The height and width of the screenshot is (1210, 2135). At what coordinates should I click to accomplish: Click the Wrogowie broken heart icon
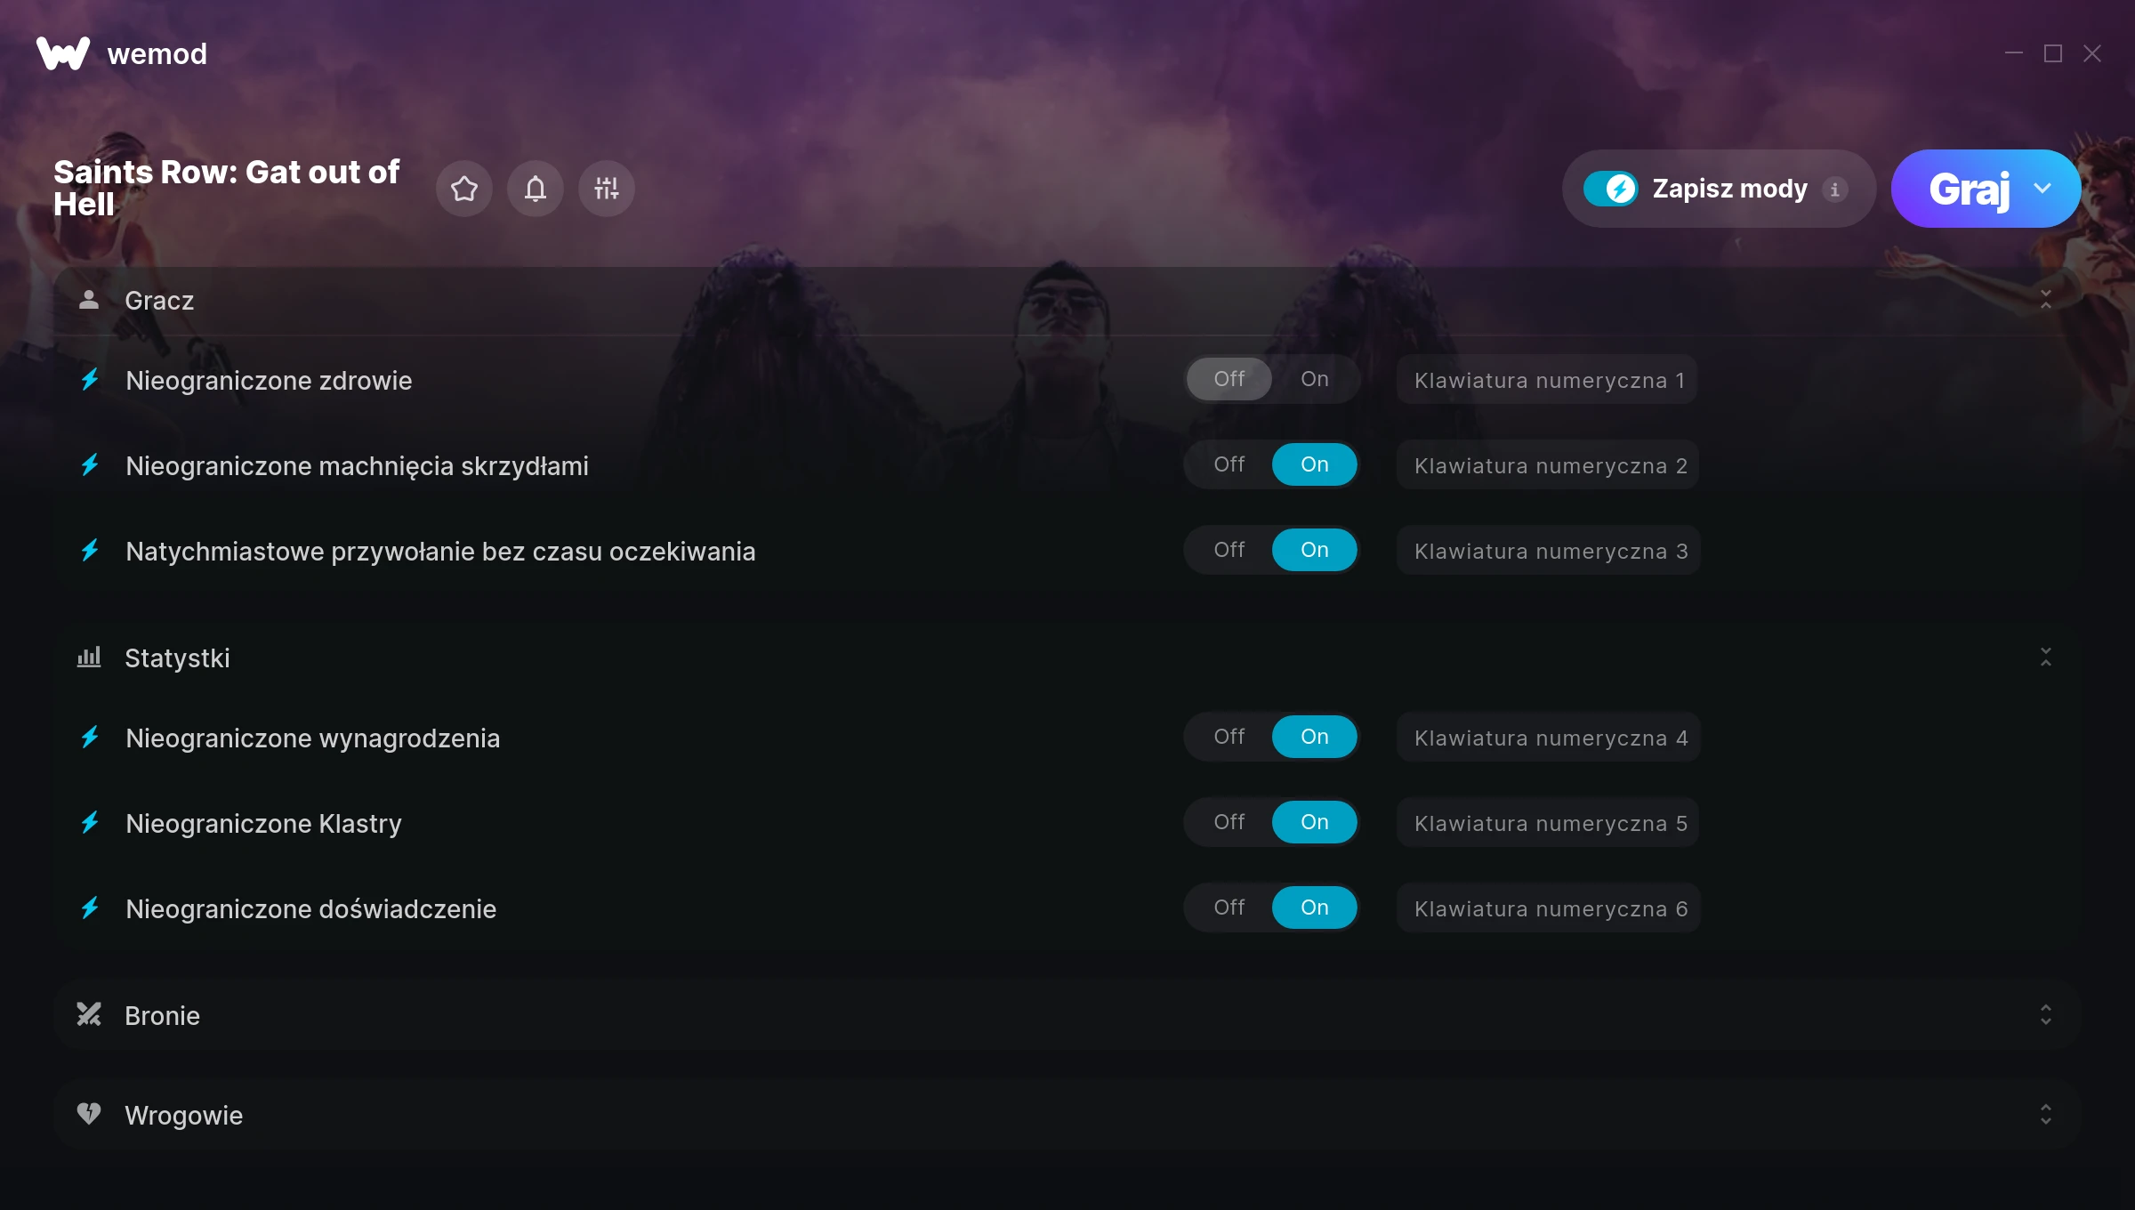tap(89, 1114)
